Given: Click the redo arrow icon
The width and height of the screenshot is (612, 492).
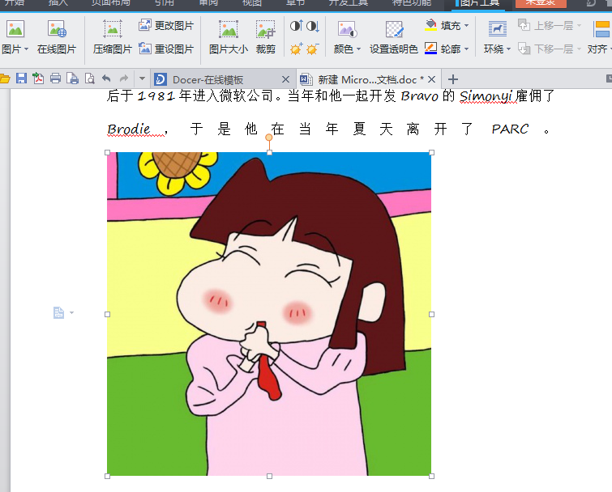Looking at the screenshot, I should [x=124, y=79].
